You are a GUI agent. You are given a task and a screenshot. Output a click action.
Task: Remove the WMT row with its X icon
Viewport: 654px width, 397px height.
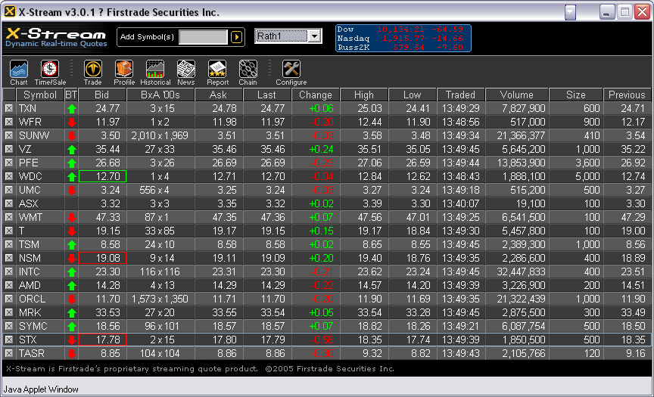pyautogui.click(x=9, y=217)
